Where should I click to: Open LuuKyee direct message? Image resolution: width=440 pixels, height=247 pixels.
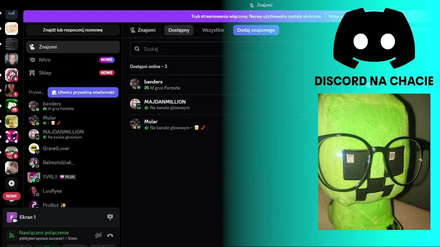click(x=73, y=191)
